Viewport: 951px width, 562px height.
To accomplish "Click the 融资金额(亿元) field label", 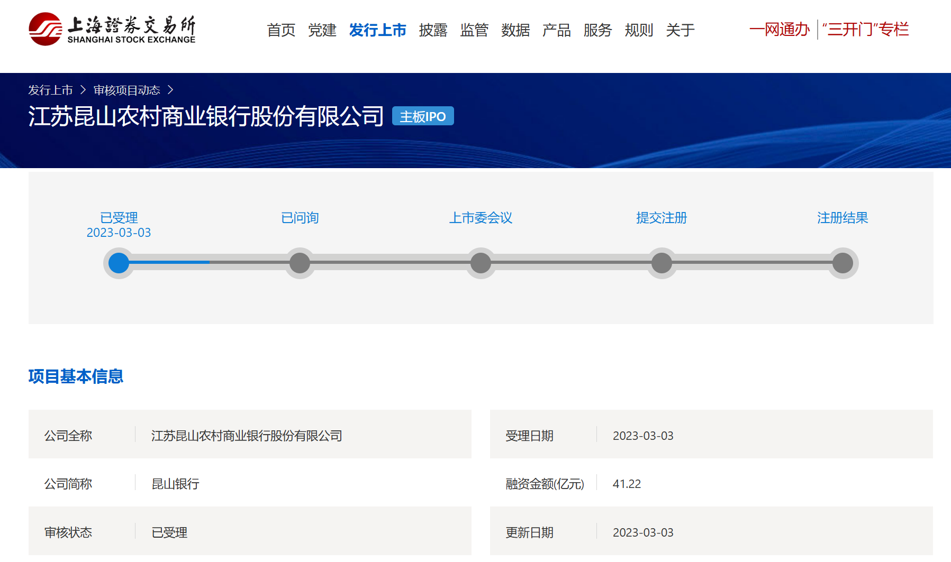I will [x=545, y=484].
